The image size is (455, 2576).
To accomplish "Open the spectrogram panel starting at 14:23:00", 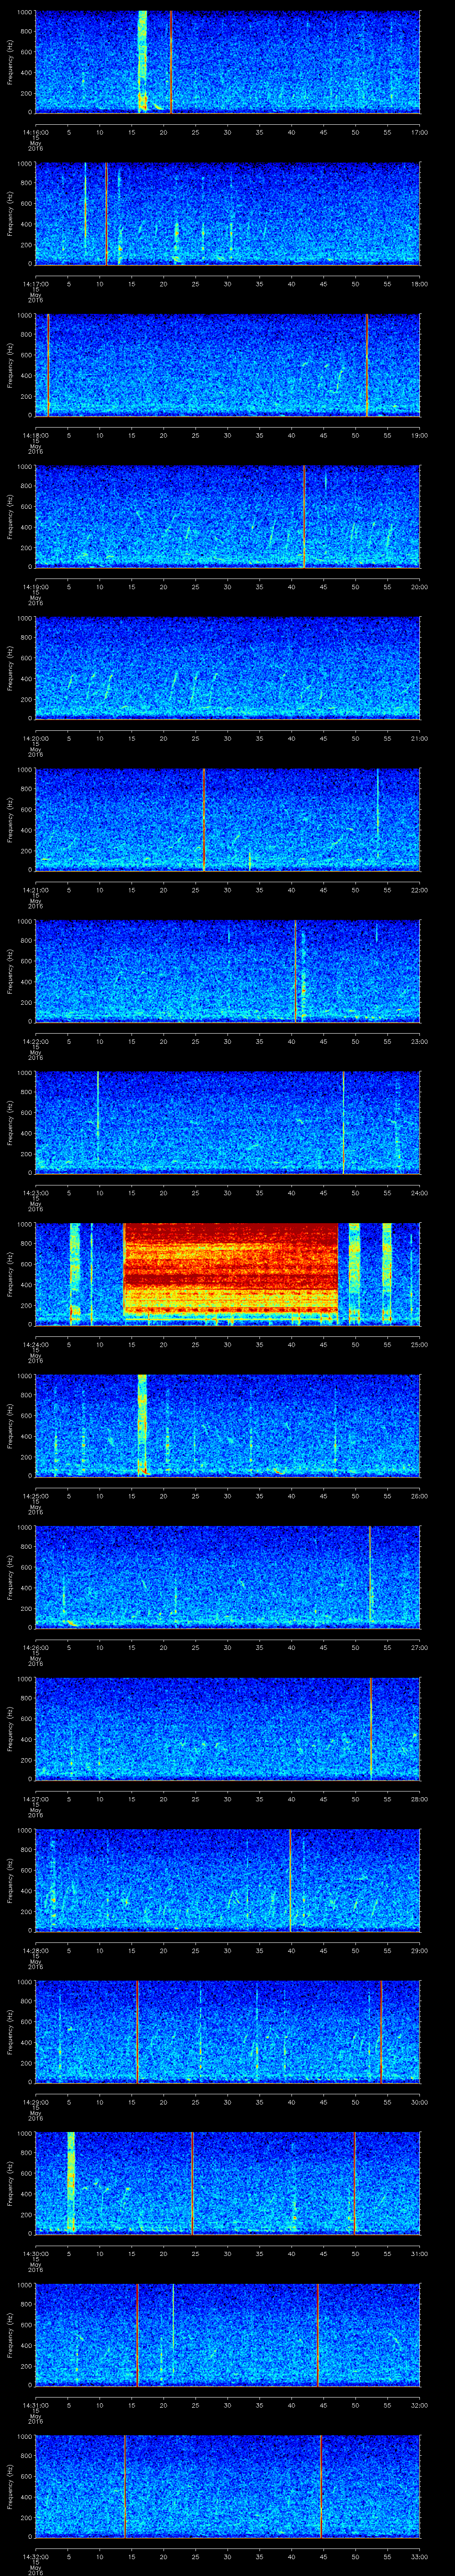I will point(227,1123).
